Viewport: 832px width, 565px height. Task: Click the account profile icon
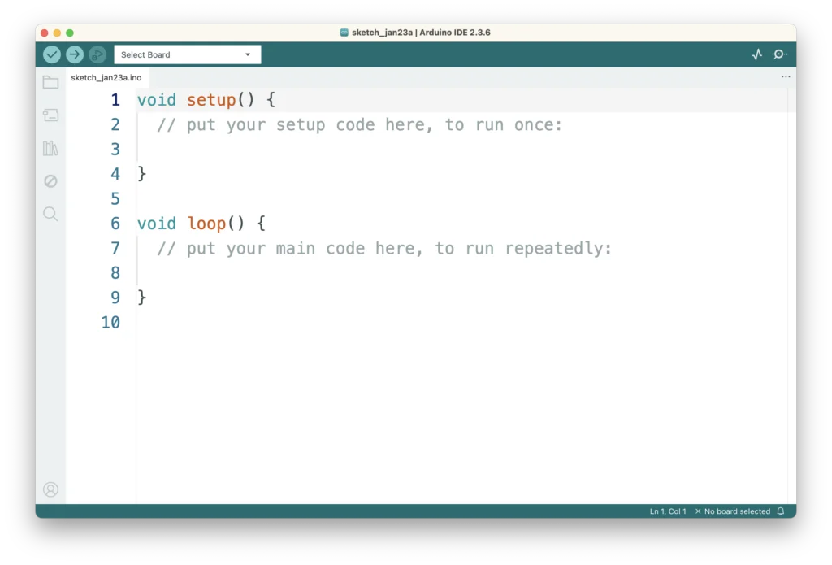point(50,489)
